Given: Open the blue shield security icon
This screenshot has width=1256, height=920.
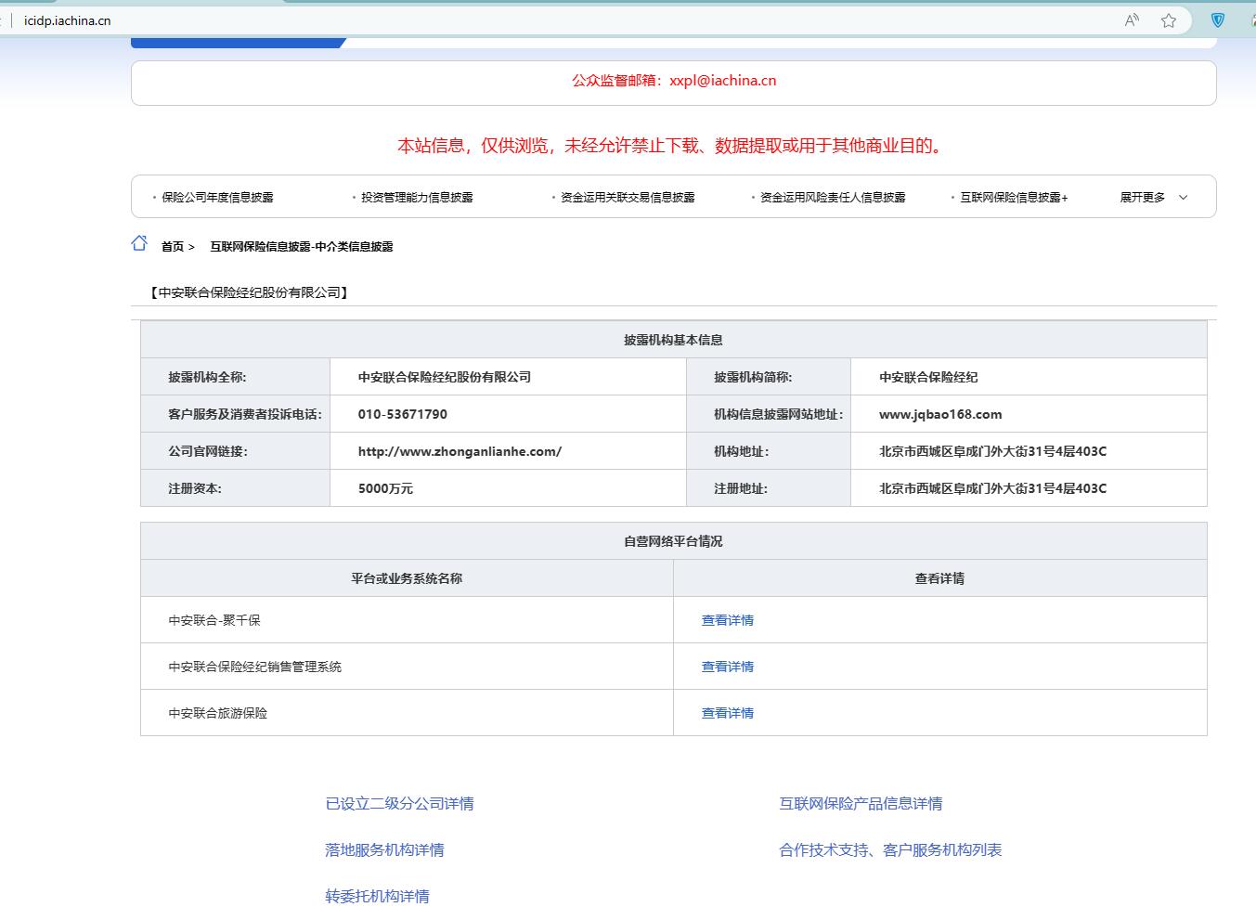Looking at the screenshot, I should coord(1218,20).
